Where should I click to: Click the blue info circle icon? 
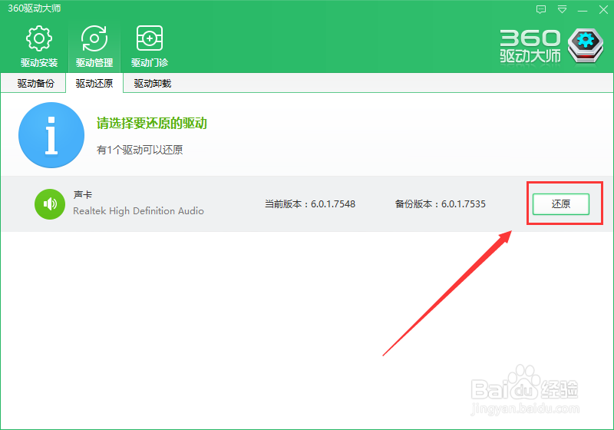click(x=51, y=135)
